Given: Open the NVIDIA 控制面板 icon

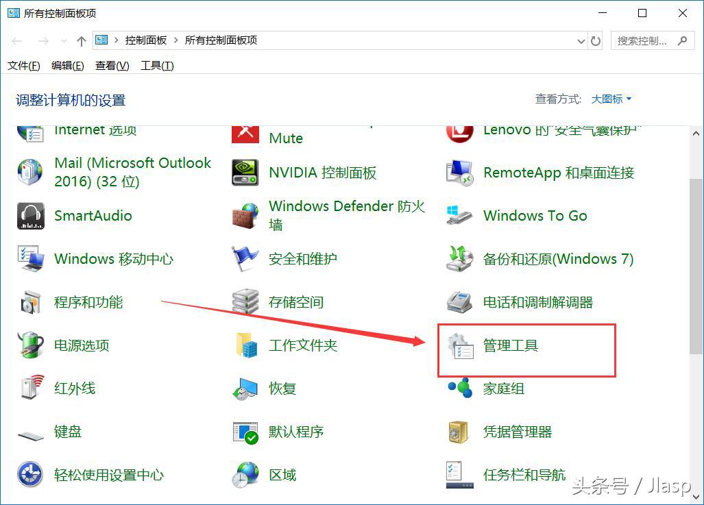Looking at the screenshot, I should pos(245,173).
